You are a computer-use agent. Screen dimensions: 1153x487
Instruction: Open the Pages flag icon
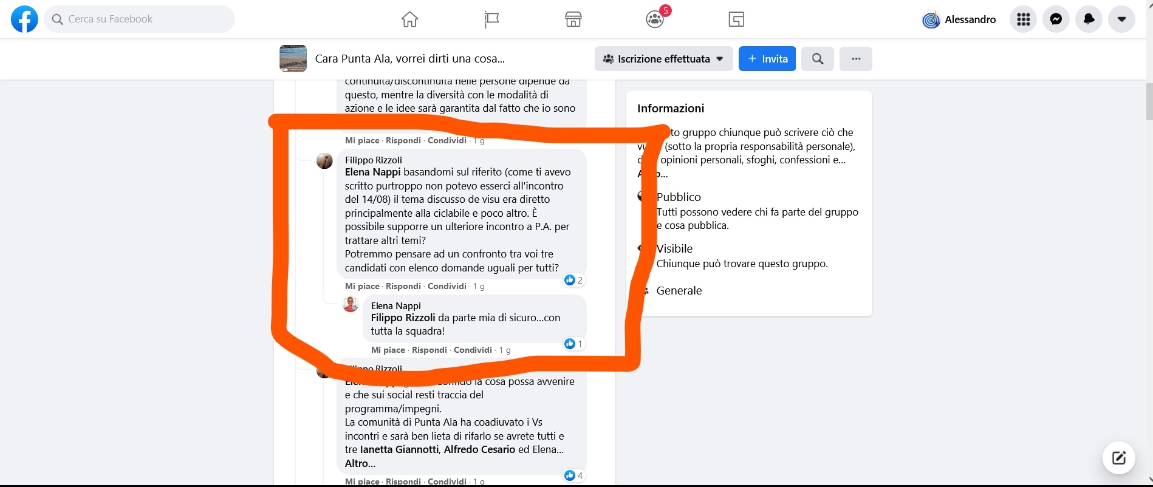pyautogui.click(x=491, y=19)
